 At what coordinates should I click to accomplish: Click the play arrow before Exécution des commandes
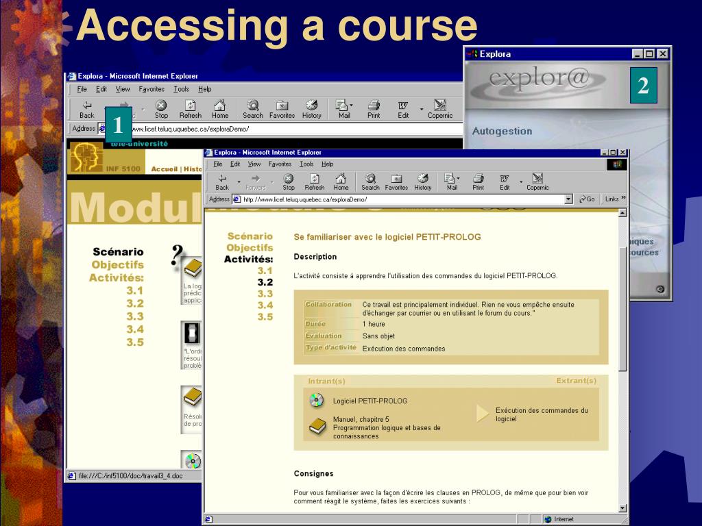pyautogui.click(x=482, y=413)
